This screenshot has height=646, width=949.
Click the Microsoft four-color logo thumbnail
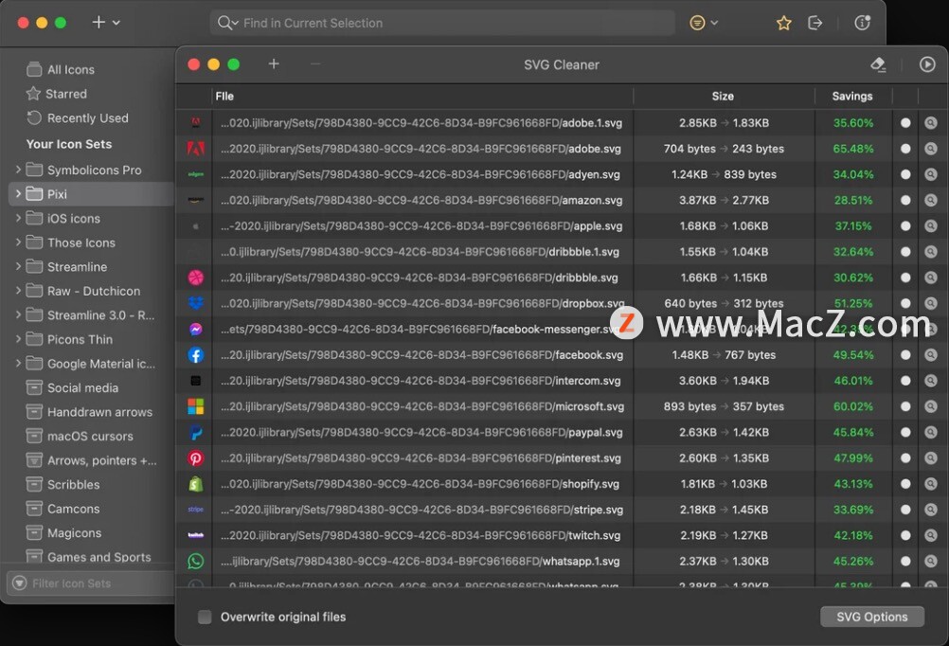(x=195, y=406)
